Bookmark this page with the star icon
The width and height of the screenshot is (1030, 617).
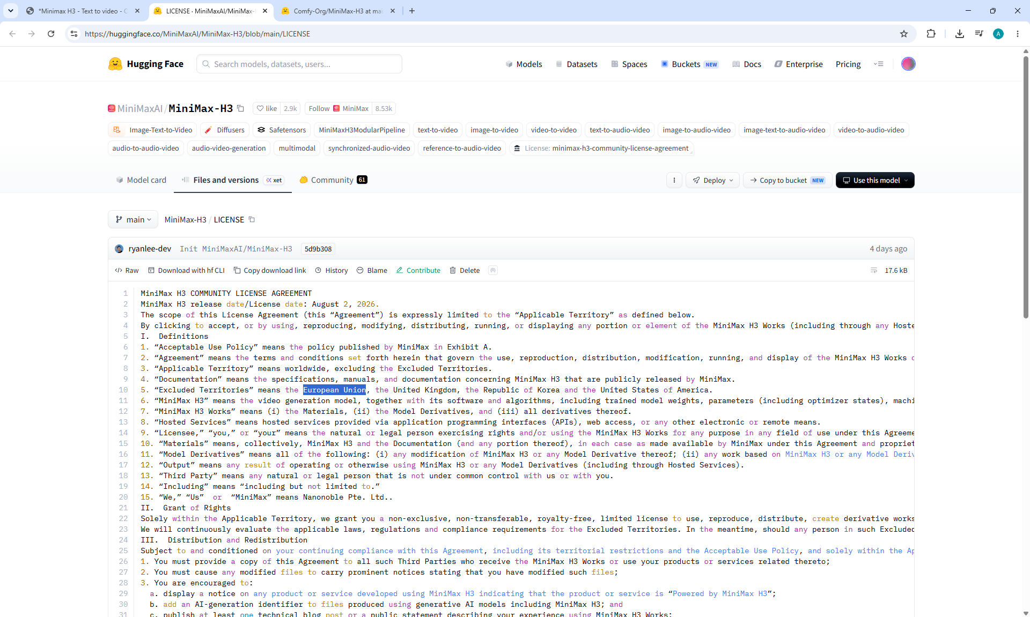904,34
